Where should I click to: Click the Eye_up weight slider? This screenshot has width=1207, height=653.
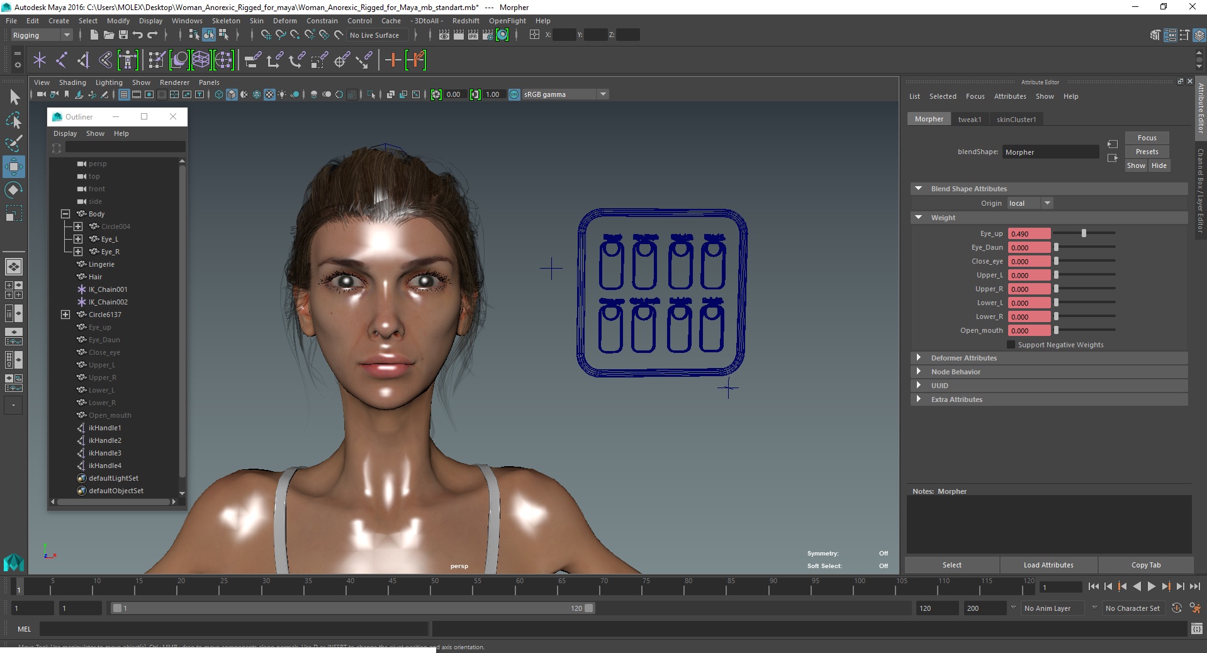[x=1084, y=233]
